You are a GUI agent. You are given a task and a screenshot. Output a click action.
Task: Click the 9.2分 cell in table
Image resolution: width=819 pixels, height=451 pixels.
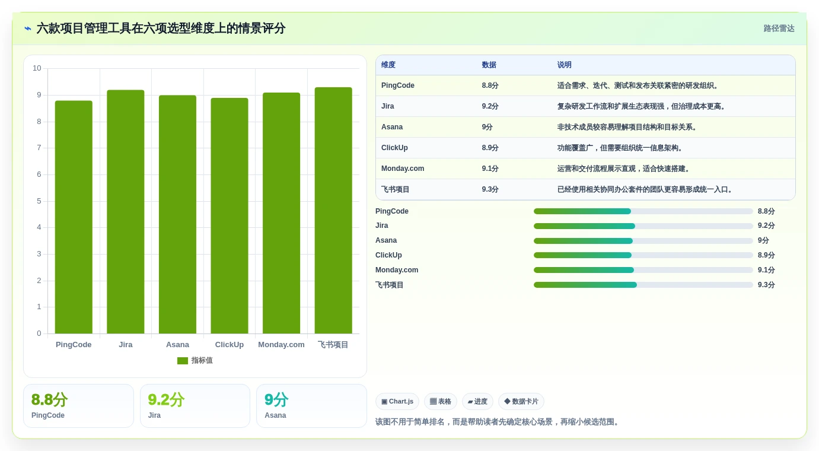pos(490,106)
